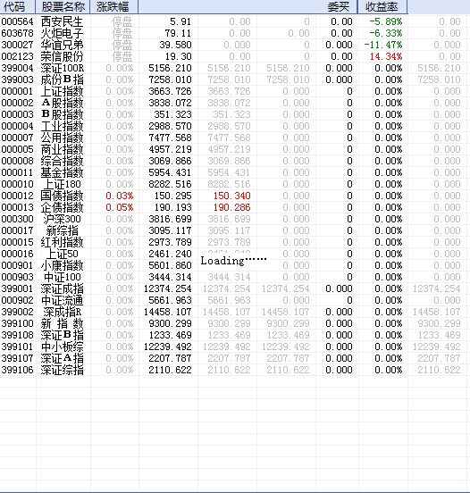Image resolution: width=470 pixels, height=493 pixels.
Task: Click the -11.47% yield value
Action: pyautogui.click(x=383, y=45)
